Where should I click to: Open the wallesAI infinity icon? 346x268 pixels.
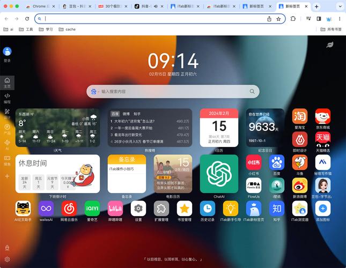pyautogui.click(x=46, y=209)
